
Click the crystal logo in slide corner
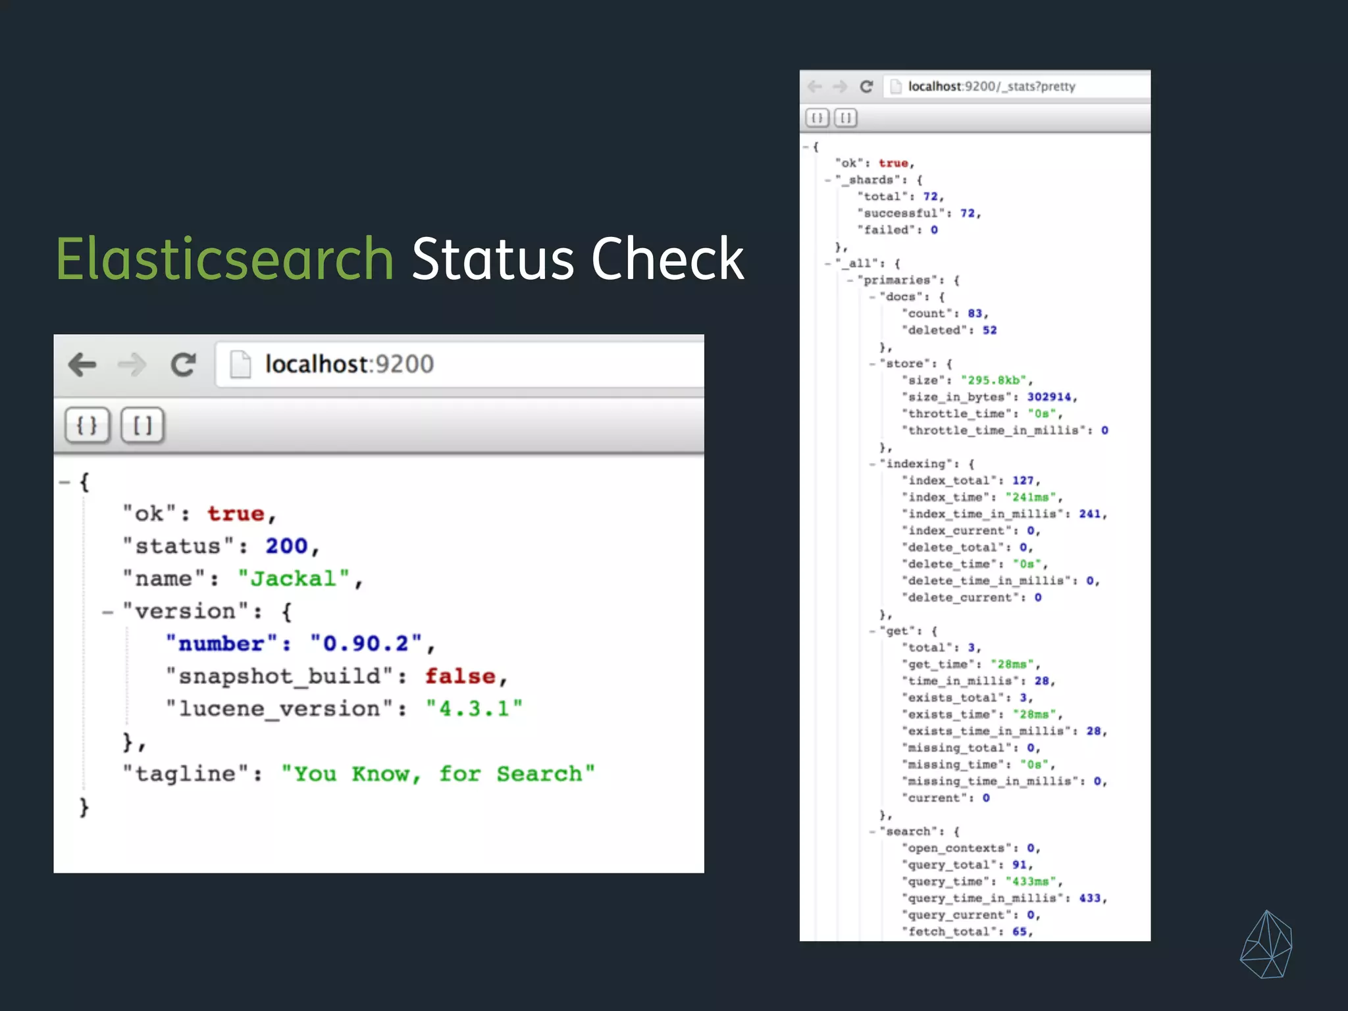1266,944
